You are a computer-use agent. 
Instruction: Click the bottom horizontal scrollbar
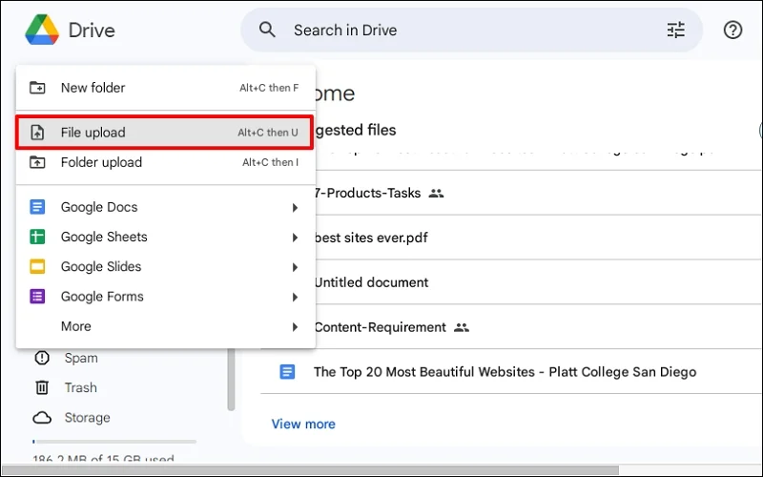[311, 470]
